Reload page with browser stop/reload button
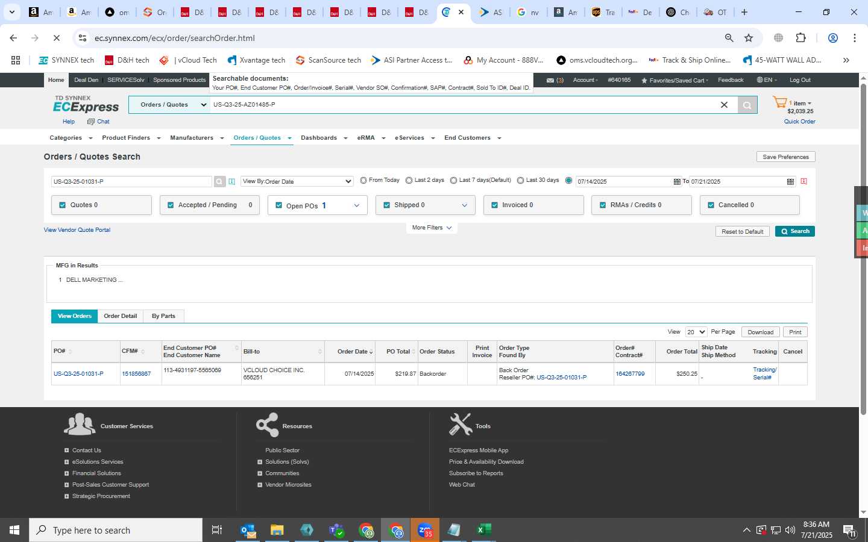The width and height of the screenshot is (868, 542). (x=56, y=38)
